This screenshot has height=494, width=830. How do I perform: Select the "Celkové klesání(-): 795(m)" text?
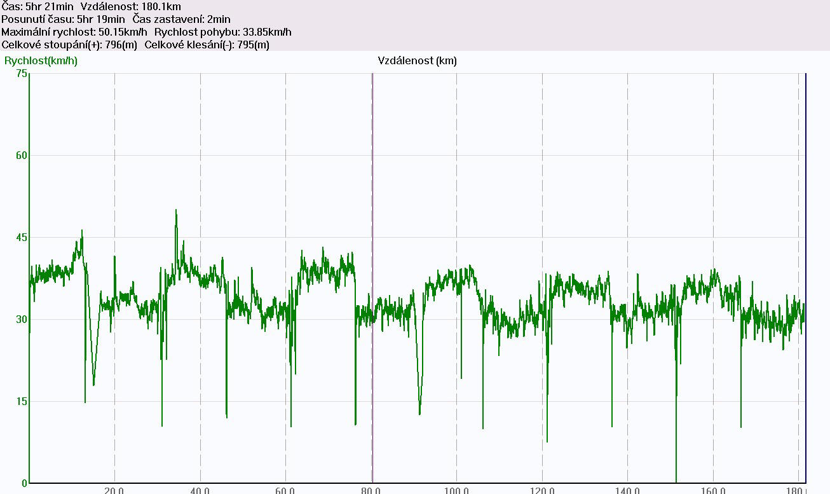click(x=207, y=45)
